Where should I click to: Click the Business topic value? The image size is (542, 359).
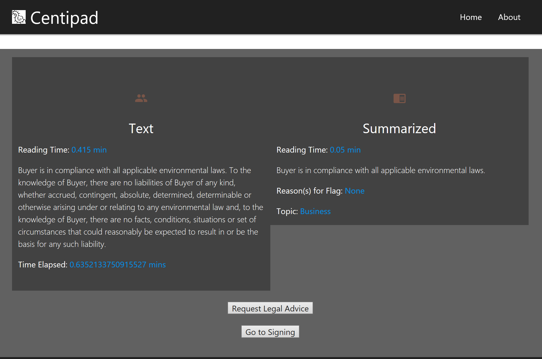(x=315, y=211)
